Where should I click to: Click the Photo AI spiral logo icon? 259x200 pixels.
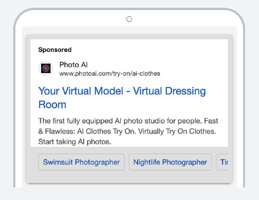pyautogui.click(x=46, y=69)
